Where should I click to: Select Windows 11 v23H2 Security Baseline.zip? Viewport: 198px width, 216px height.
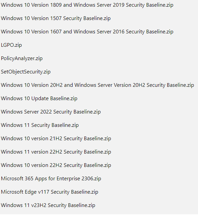[48, 206]
